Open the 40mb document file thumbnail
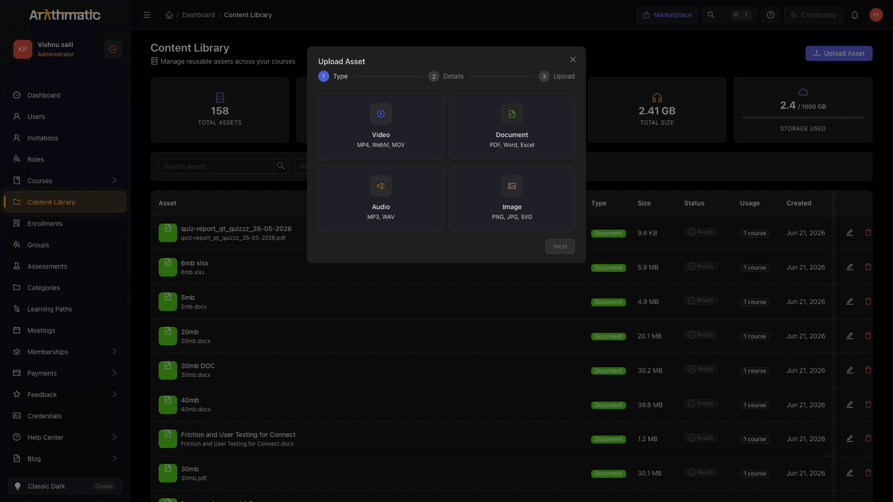The width and height of the screenshot is (893, 502). tap(167, 404)
